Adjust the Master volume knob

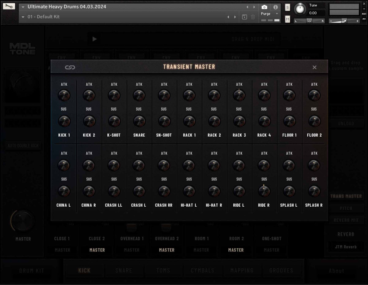[23, 221]
